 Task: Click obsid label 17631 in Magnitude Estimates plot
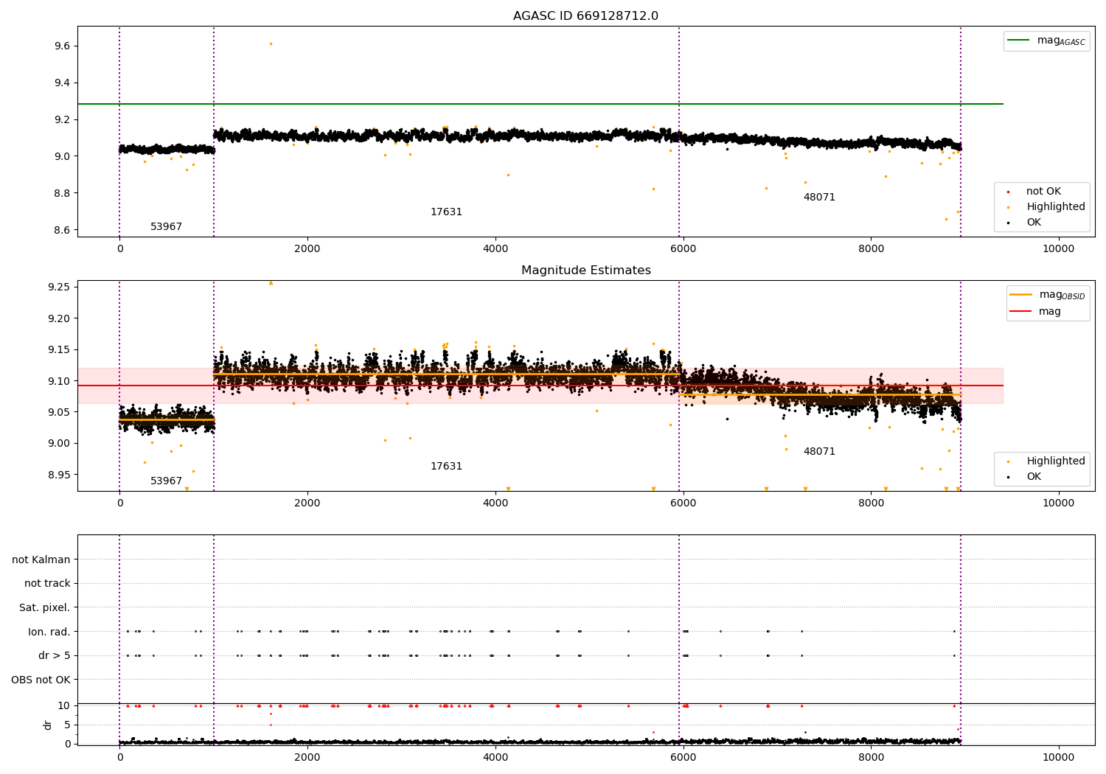click(446, 467)
